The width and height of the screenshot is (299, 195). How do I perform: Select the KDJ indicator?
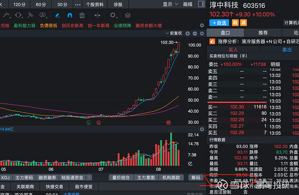tap(6, 177)
